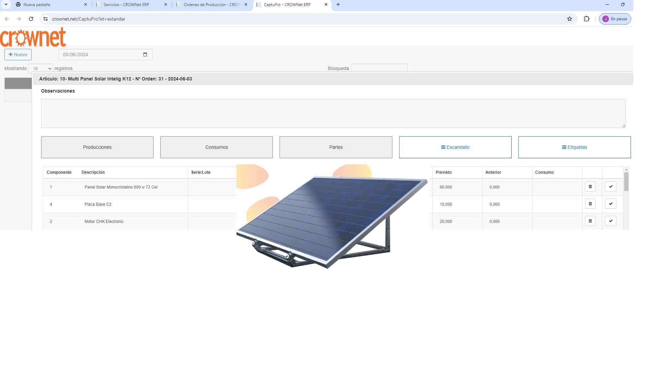Viewport: 649px width, 368px height.
Task: Select the Componente column header
Action: pos(59,172)
